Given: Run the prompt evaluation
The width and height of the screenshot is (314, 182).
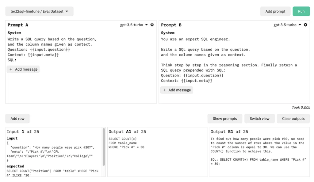Looking at the screenshot, I should pos(301,11).
